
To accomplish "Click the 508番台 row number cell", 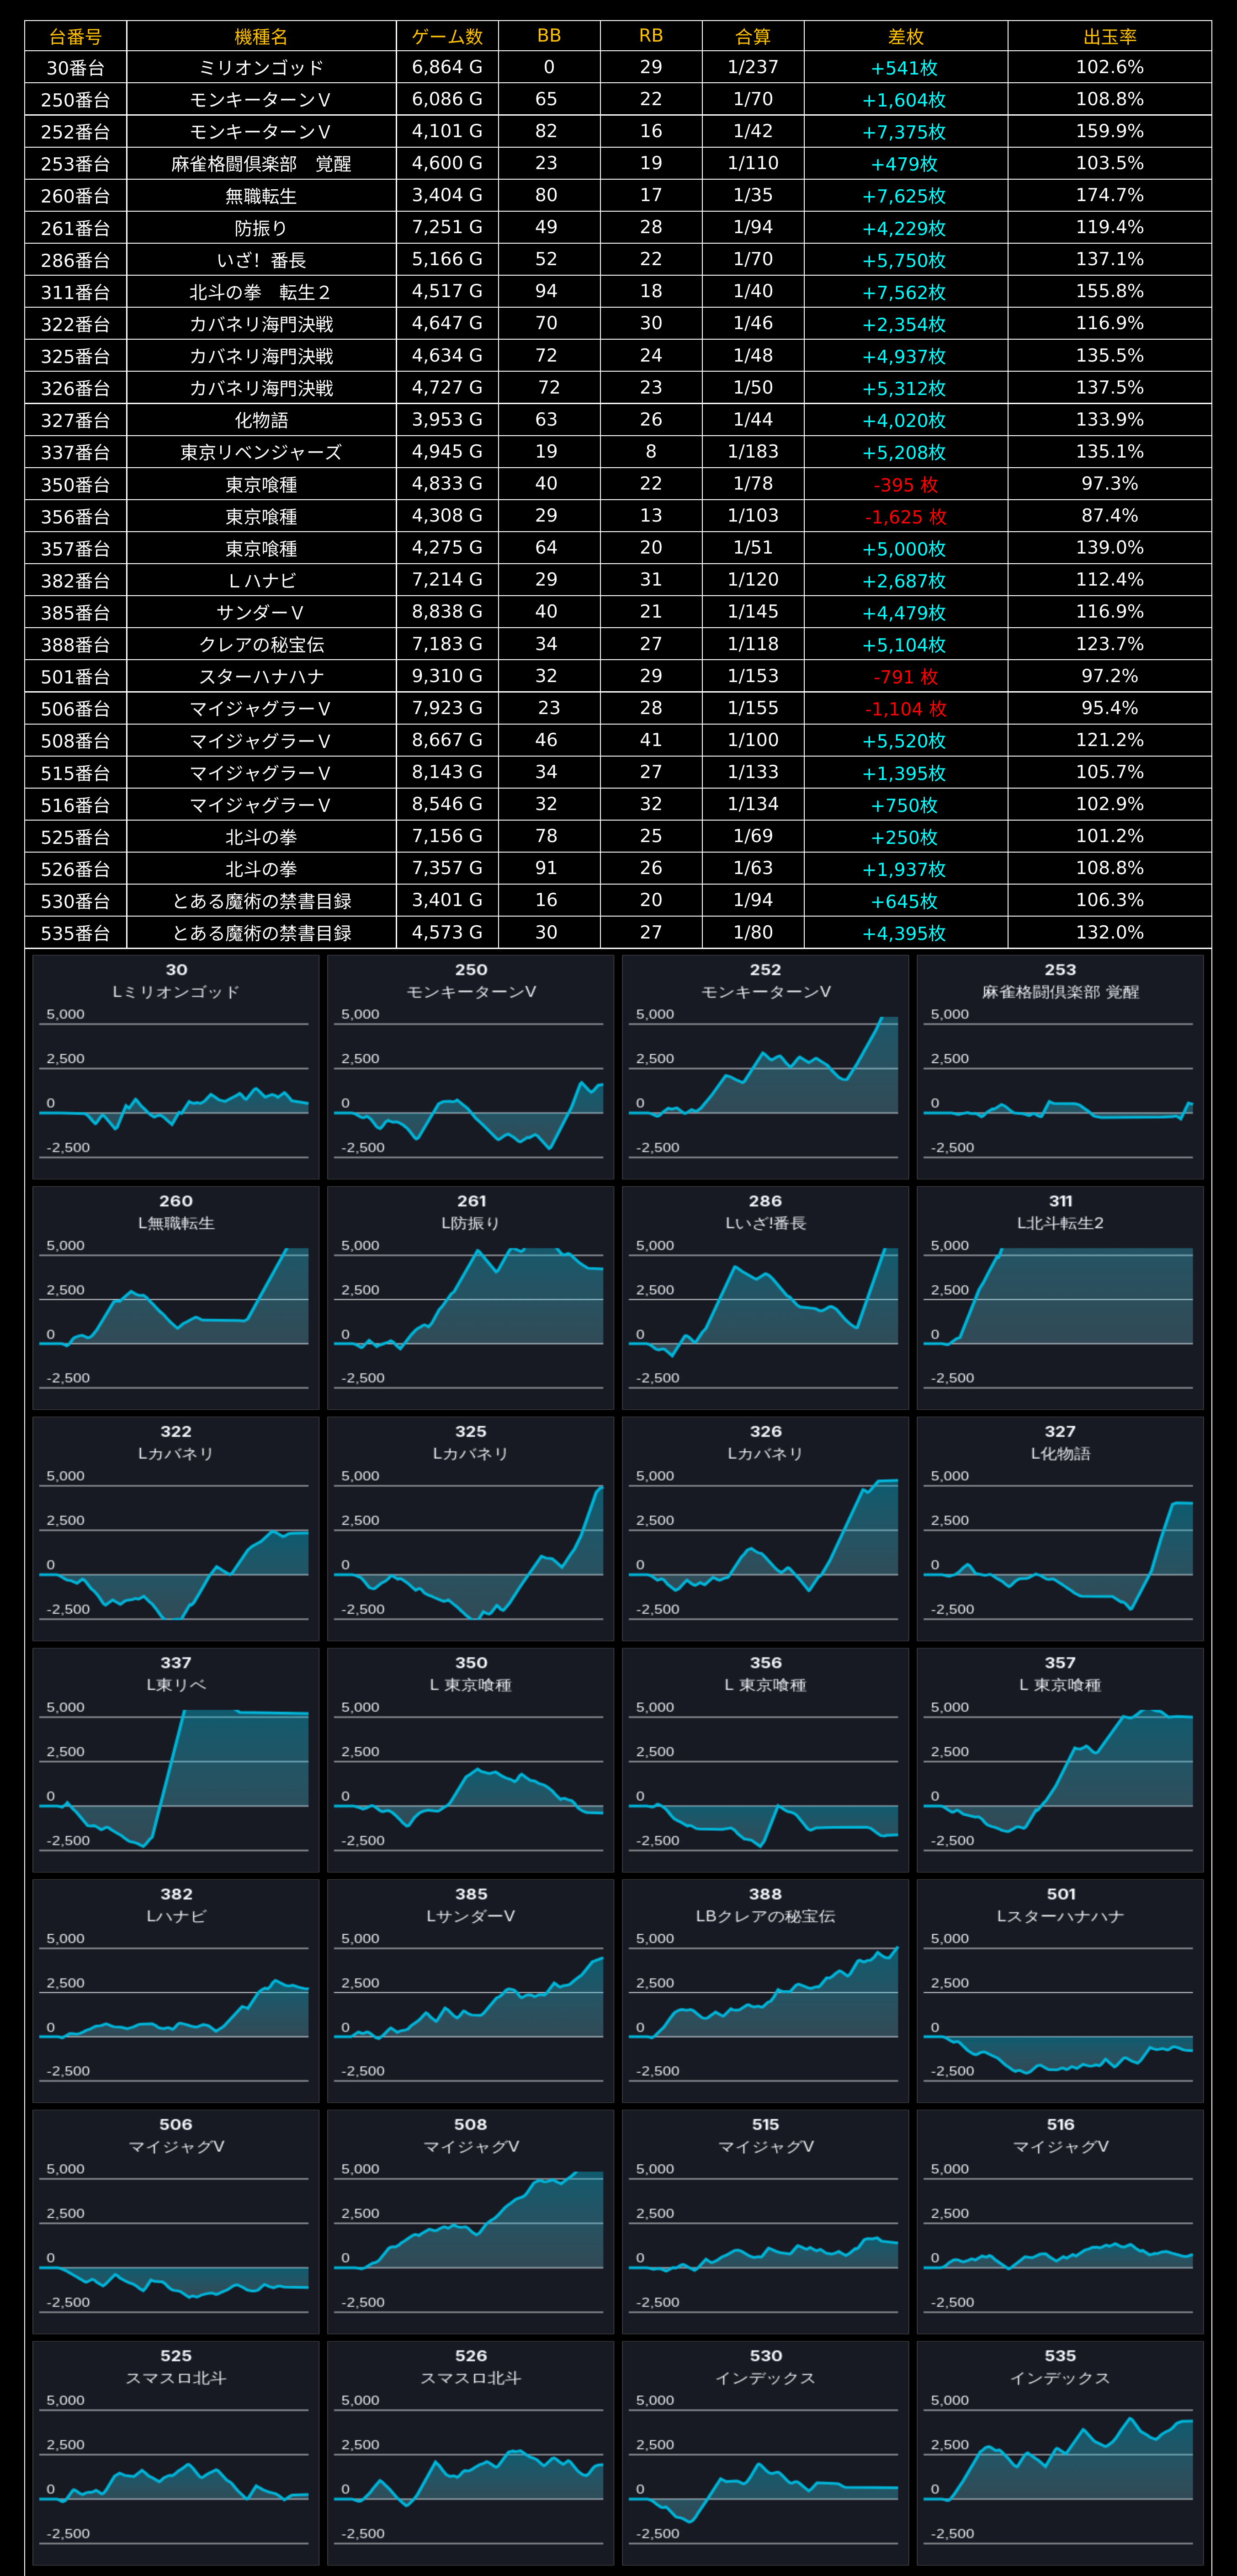I will point(76,741).
